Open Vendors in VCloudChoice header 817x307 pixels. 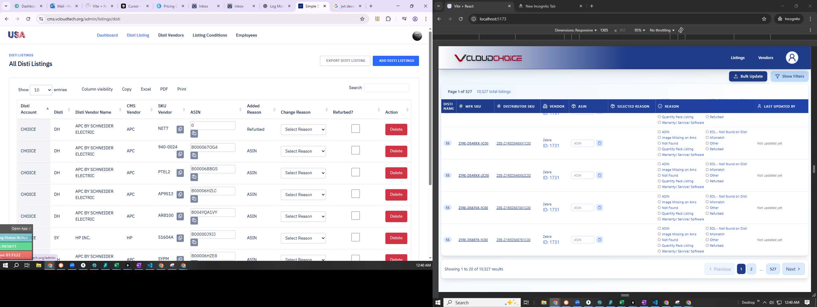[x=765, y=58]
